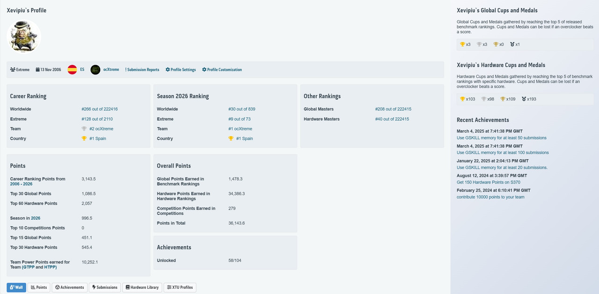Switch to the XTU Profiles tab
This screenshot has width=599, height=294.
[x=180, y=287]
